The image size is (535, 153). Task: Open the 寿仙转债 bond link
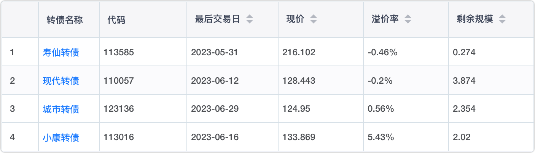click(61, 52)
